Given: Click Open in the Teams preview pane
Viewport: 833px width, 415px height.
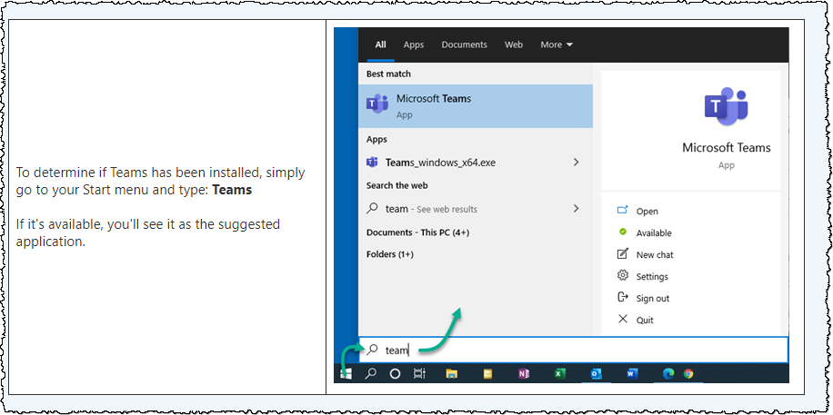Looking at the screenshot, I should tap(647, 212).
